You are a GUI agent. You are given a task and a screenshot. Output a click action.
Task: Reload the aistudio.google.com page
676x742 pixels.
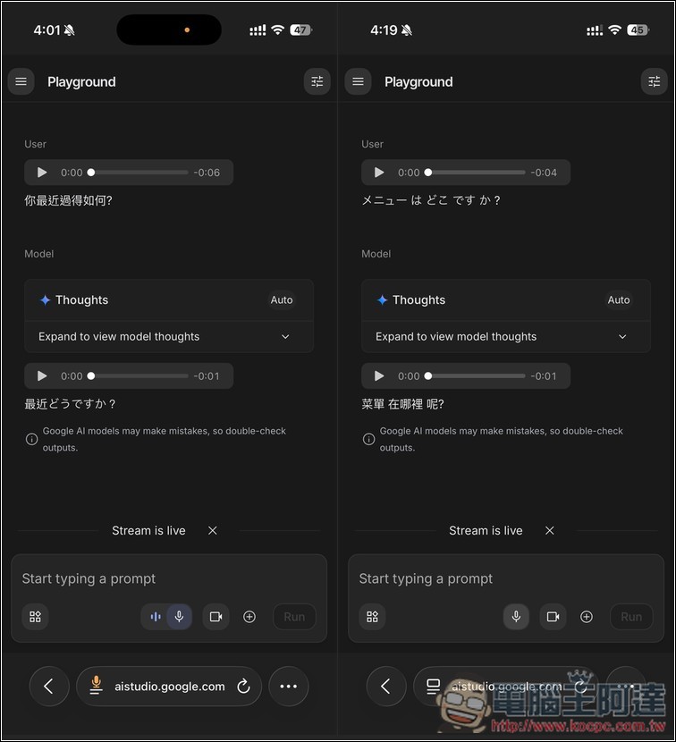(243, 686)
